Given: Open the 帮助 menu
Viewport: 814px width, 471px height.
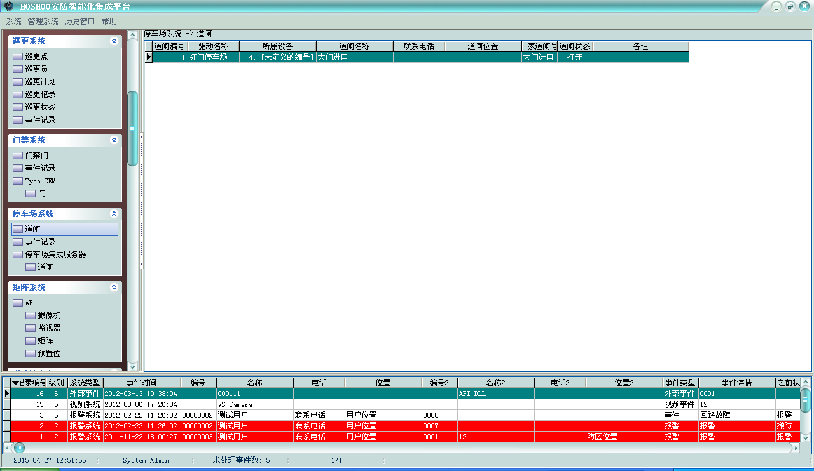Looking at the screenshot, I should 109,22.
